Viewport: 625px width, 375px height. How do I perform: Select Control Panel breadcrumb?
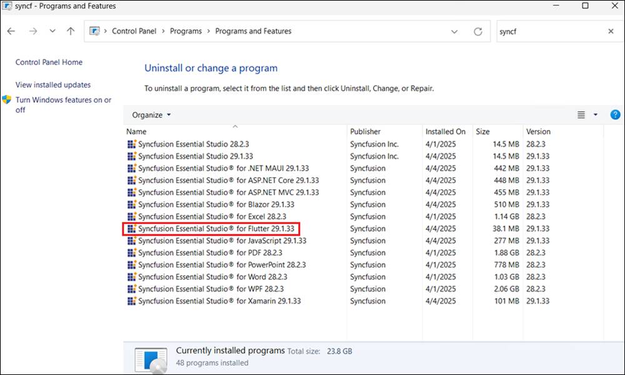[x=134, y=31]
